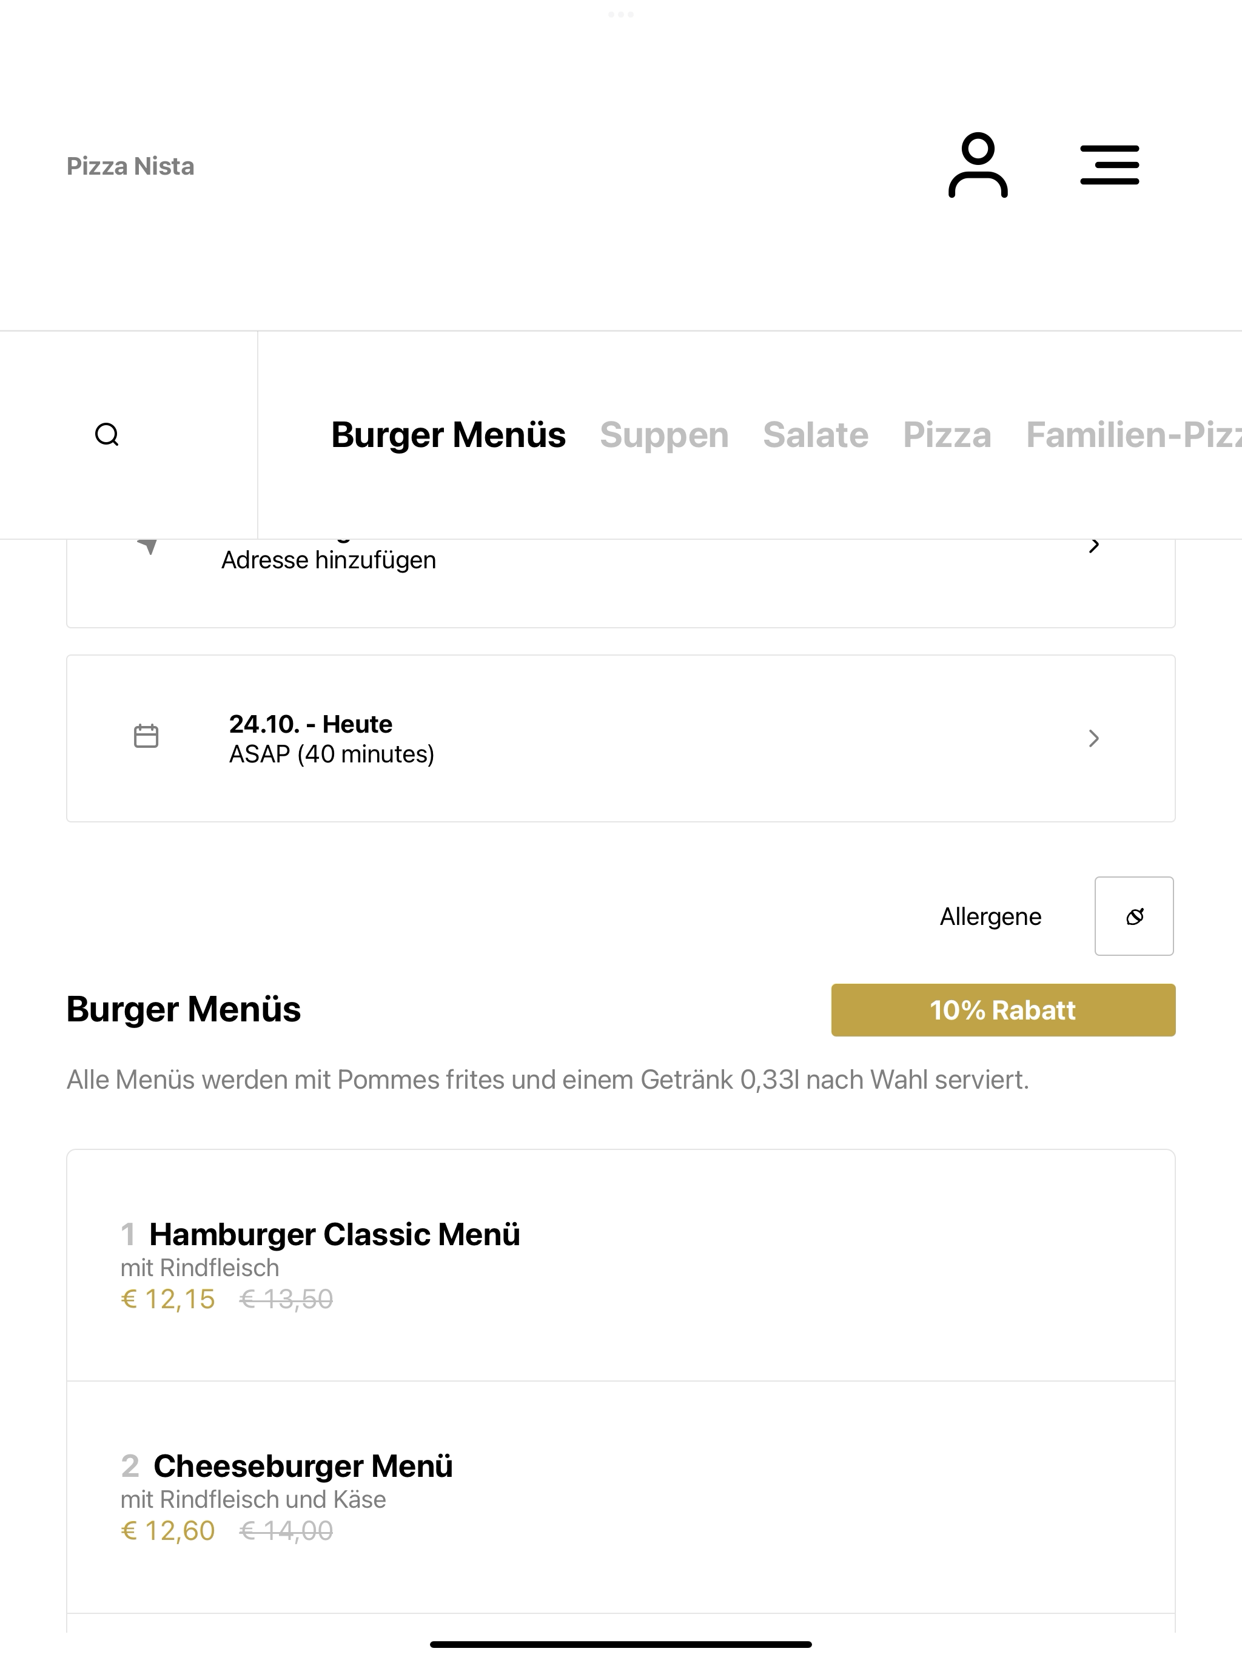Switch to the Salate category tab
Image resolution: width=1242 pixels, height=1657 pixels.
click(x=816, y=434)
